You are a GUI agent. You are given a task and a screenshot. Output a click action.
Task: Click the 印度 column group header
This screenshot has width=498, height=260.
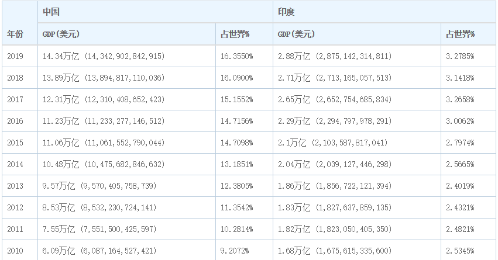click(384, 12)
